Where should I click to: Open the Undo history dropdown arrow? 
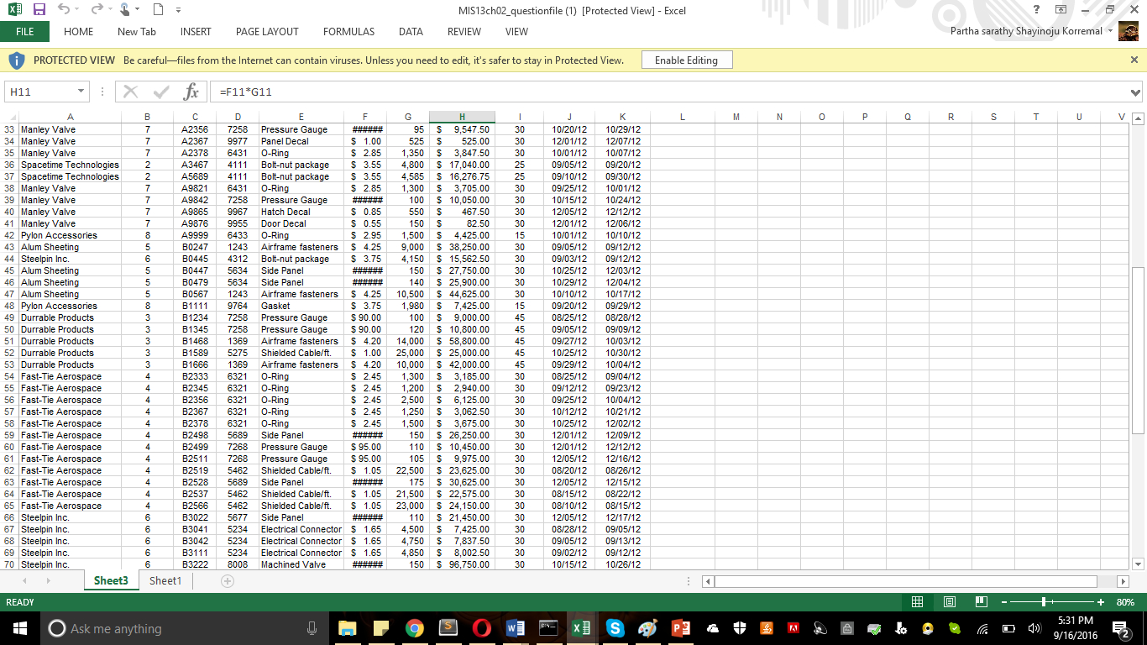pos(76,9)
